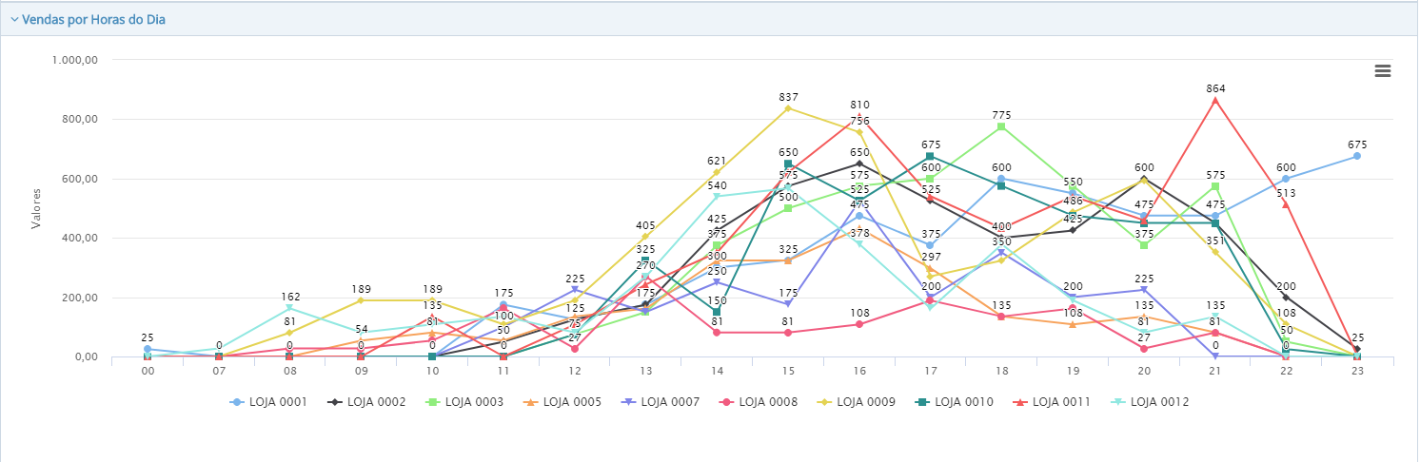Open the chart context menu hamburger icon
Image resolution: width=1420 pixels, height=462 pixels.
[x=1383, y=70]
